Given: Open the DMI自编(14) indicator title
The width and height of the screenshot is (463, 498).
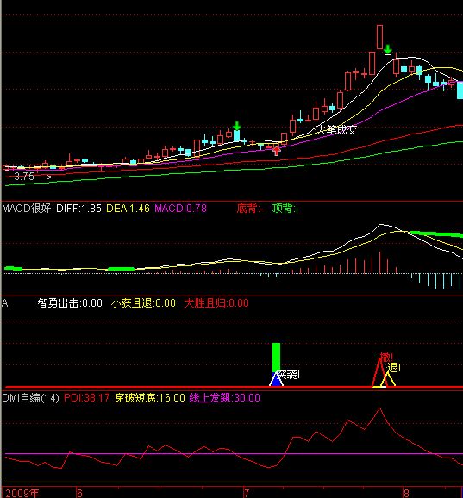Looking at the screenshot, I should [x=30, y=398].
